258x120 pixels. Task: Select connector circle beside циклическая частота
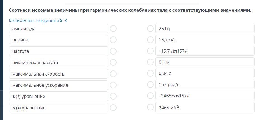click(113, 63)
